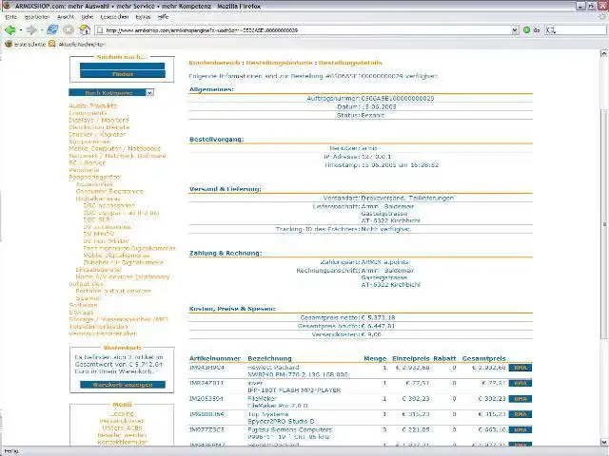Open the 'Software' category link
609x456 pixels.
coord(83,305)
